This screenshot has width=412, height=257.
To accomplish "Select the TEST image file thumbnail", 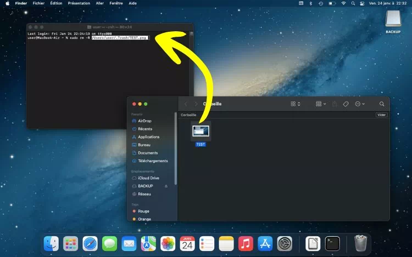I will [x=201, y=130].
